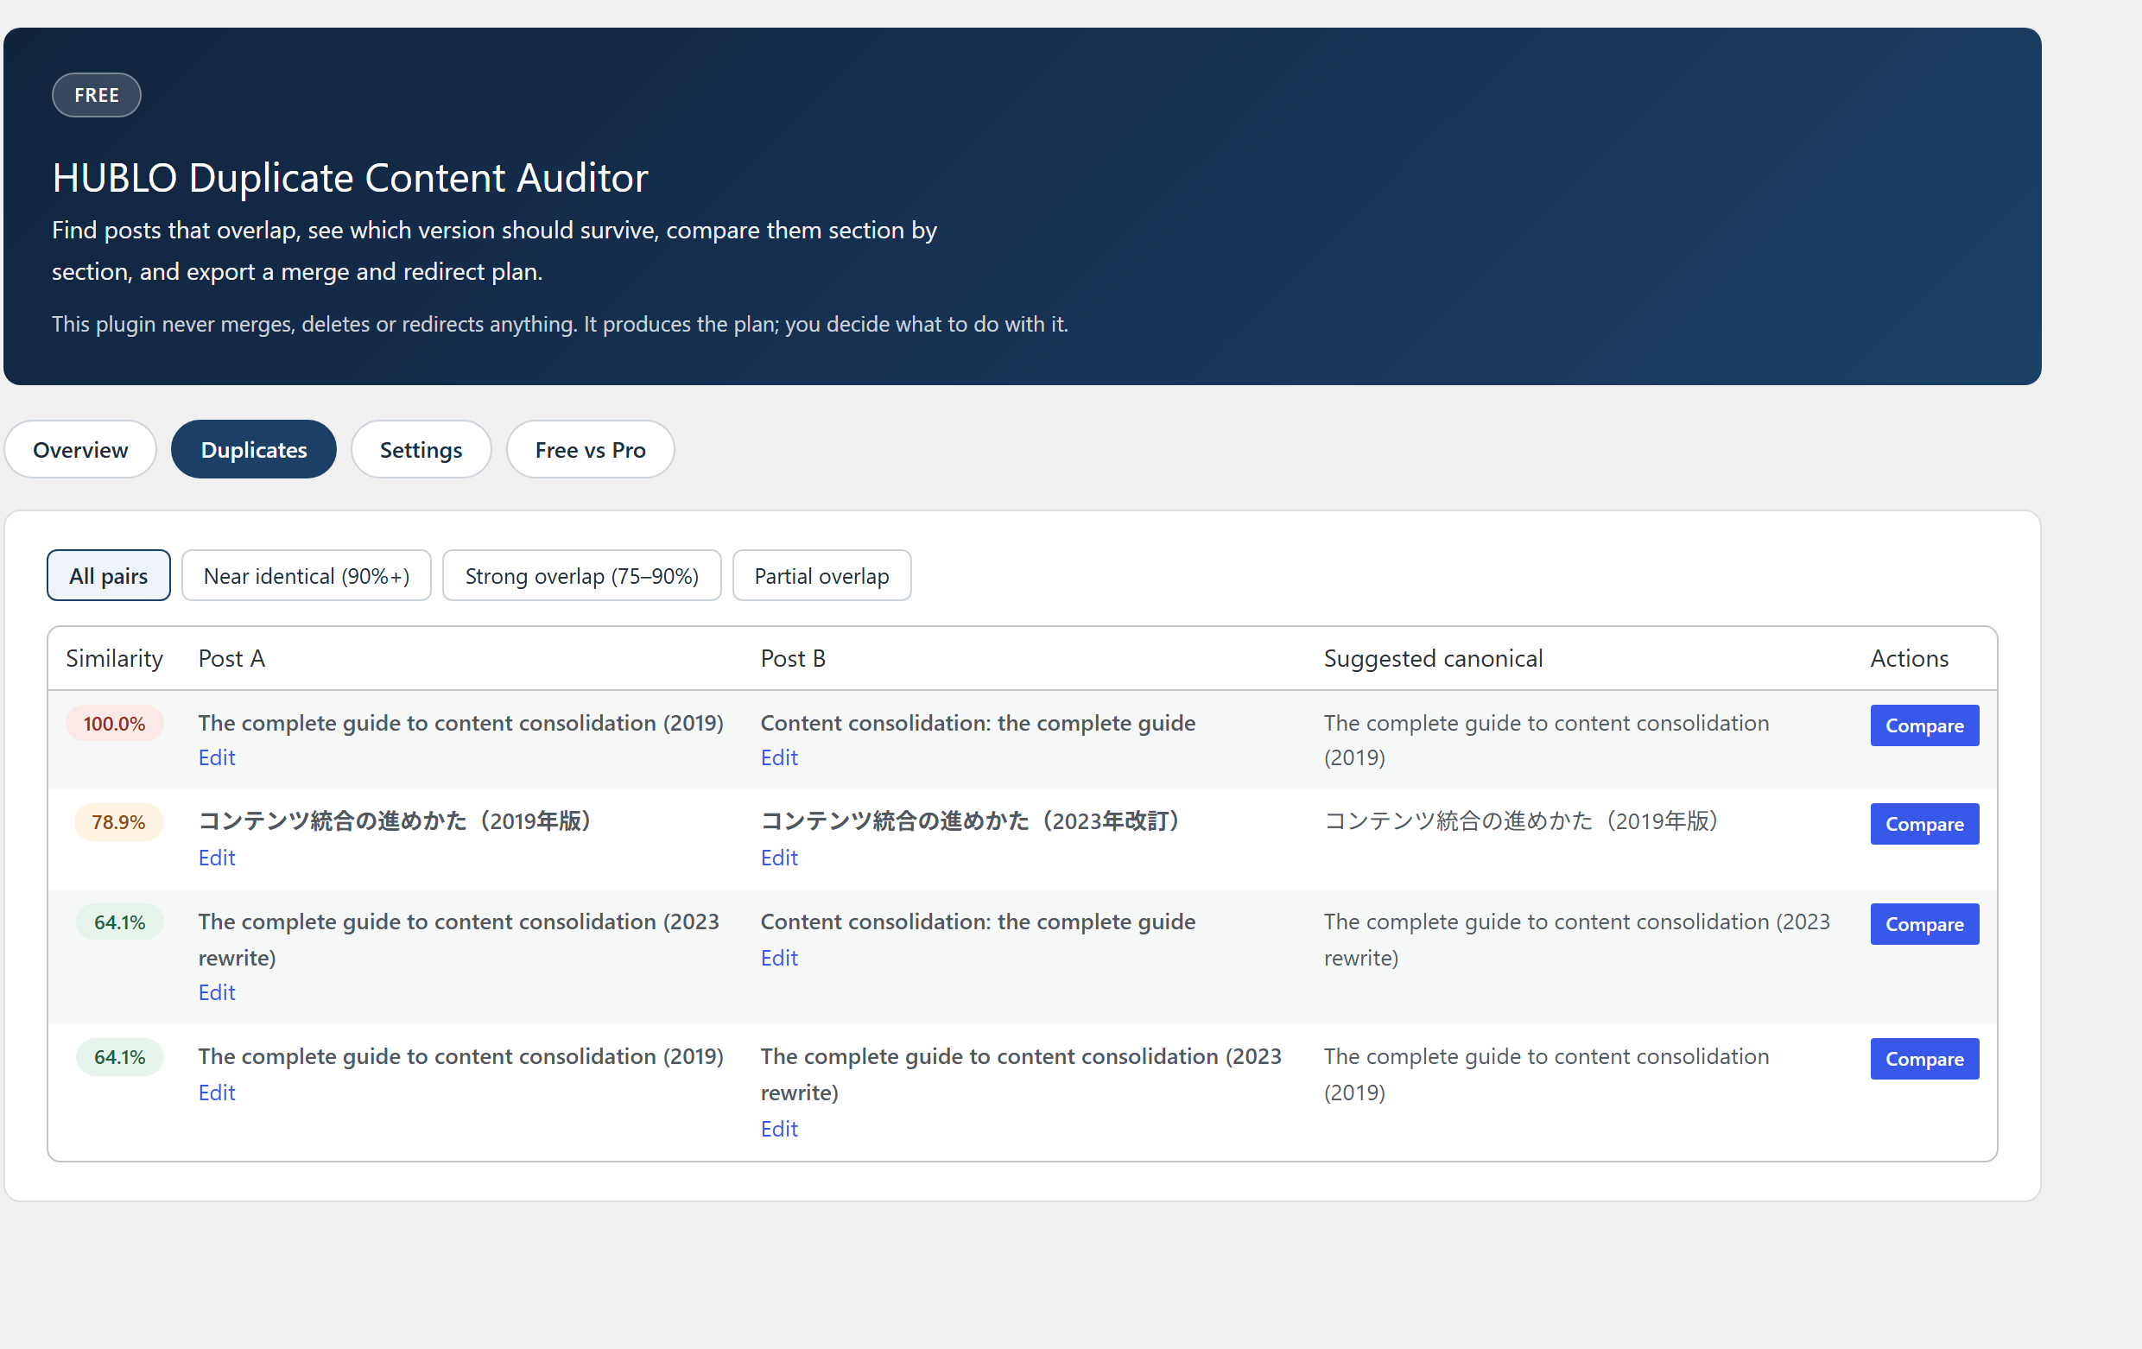Open the Free vs Pro tab
2142x1349 pixels.
[x=590, y=449]
